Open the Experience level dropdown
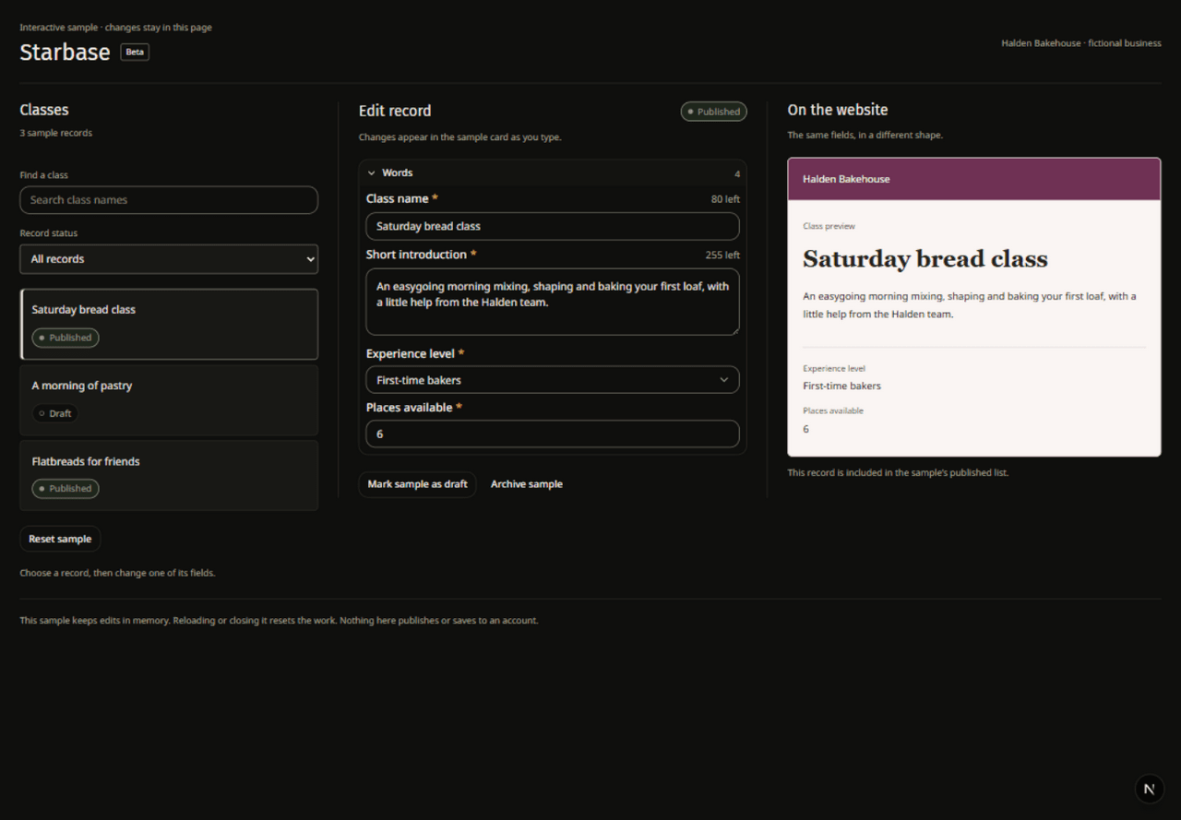The height and width of the screenshot is (820, 1181). (553, 380)
